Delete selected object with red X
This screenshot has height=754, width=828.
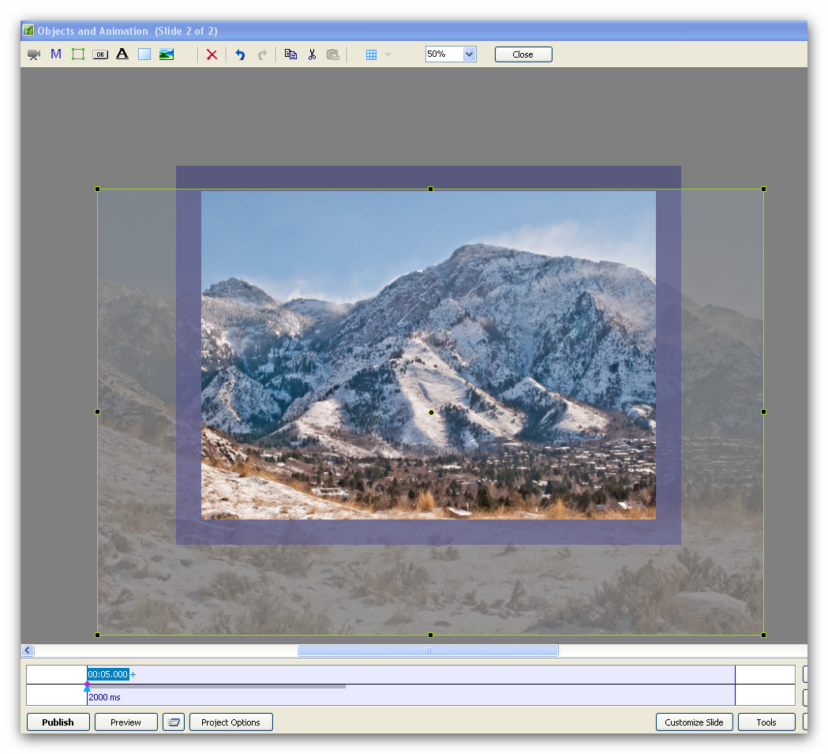point(212,54)
